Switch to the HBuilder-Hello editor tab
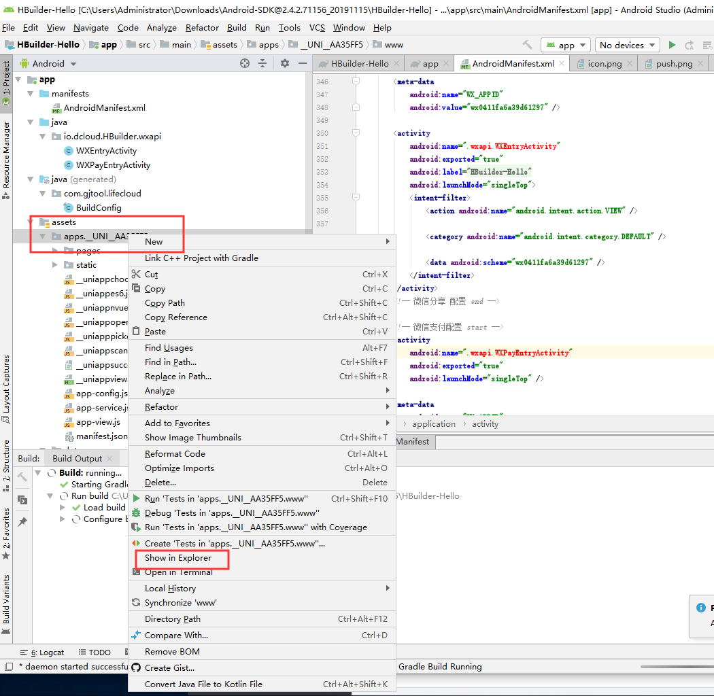The width and height of the screenshot is (714, 696). point(359,63)
